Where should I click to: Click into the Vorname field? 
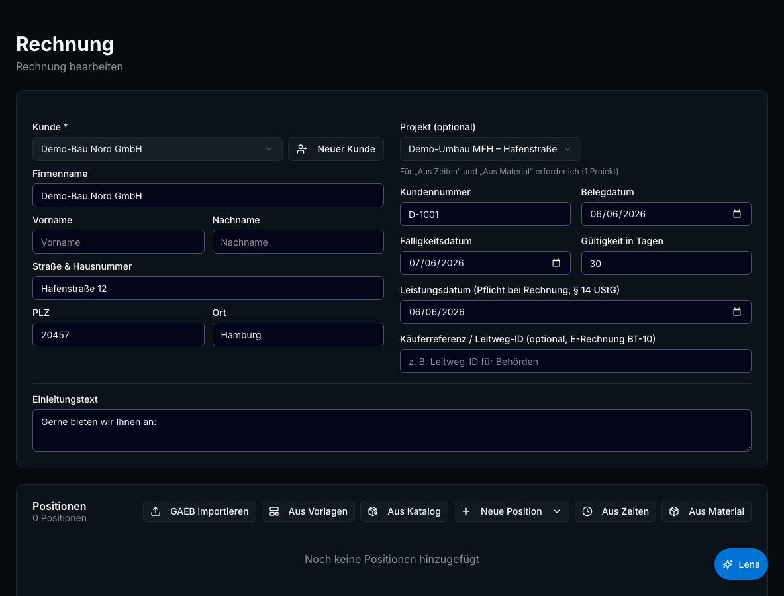click(x=119, y=242)
